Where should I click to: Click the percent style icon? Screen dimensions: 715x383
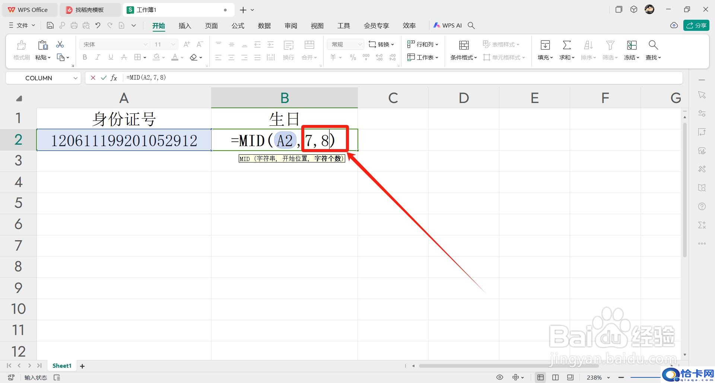click(353, 57)
